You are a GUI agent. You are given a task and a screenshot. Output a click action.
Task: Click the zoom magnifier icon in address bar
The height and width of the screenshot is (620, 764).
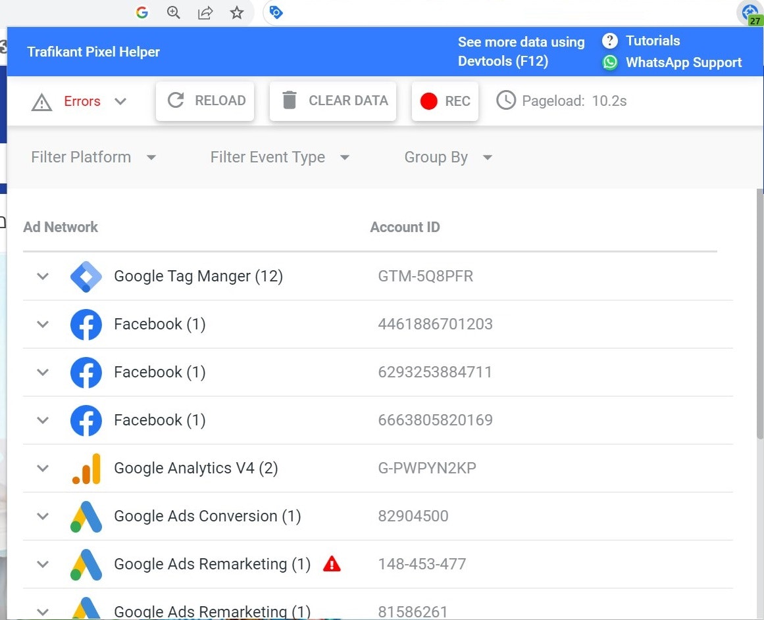coord(174,12)
